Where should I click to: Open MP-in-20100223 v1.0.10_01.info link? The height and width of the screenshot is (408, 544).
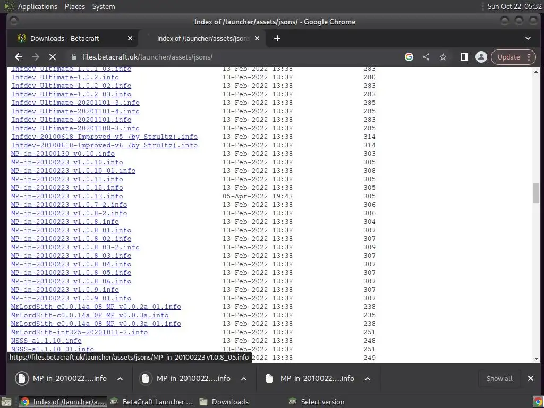[73, 171]
